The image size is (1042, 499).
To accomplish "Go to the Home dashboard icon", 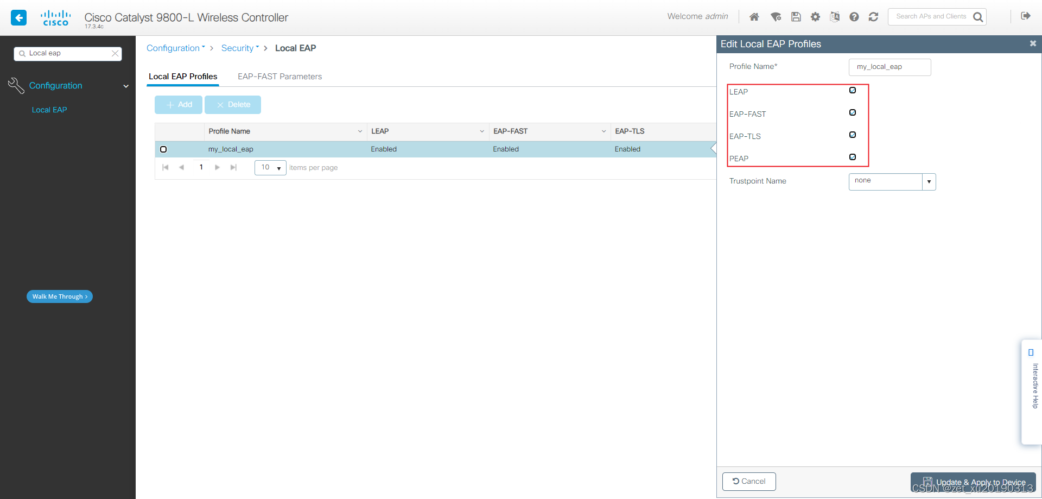I will (754, 17).
